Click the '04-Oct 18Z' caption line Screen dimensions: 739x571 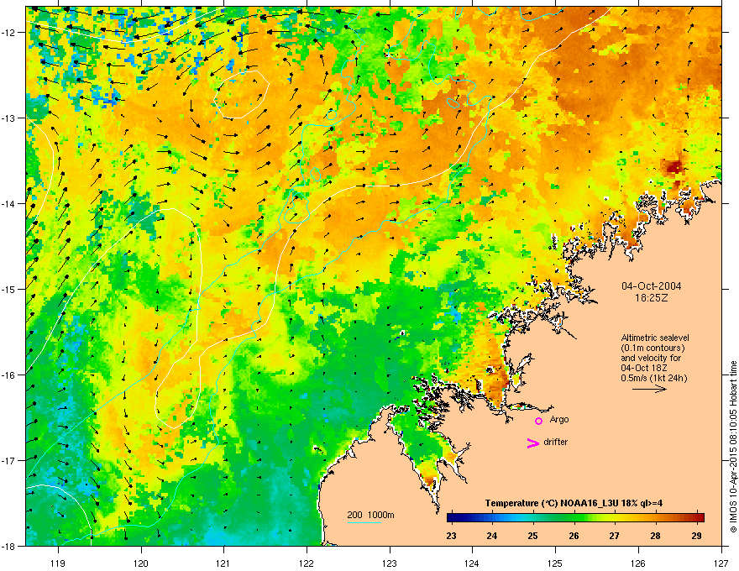(643, 368)
